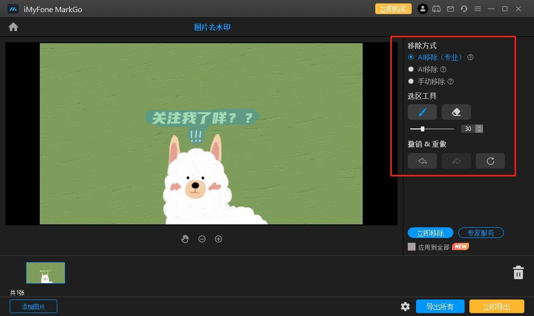Select the eraser selection tool
Image resolution: width=534 pixels, height=316 pixels.
[x=456, y=112]
